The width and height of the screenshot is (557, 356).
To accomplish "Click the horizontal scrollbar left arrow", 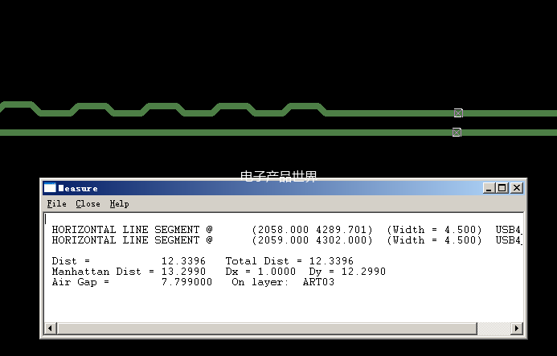I will click(x=50, y=329).
